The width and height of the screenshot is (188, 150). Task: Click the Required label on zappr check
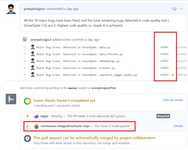click(163, 116)
